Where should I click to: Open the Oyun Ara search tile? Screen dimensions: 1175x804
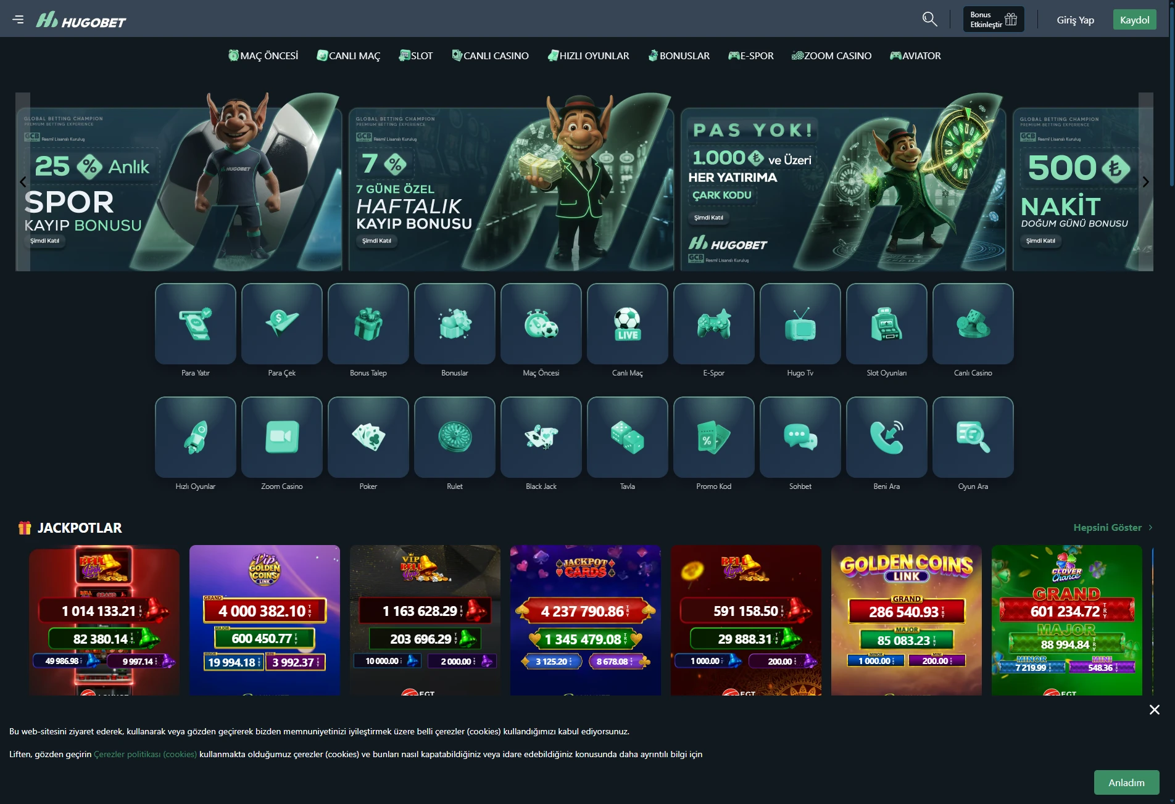click(973, 437)
